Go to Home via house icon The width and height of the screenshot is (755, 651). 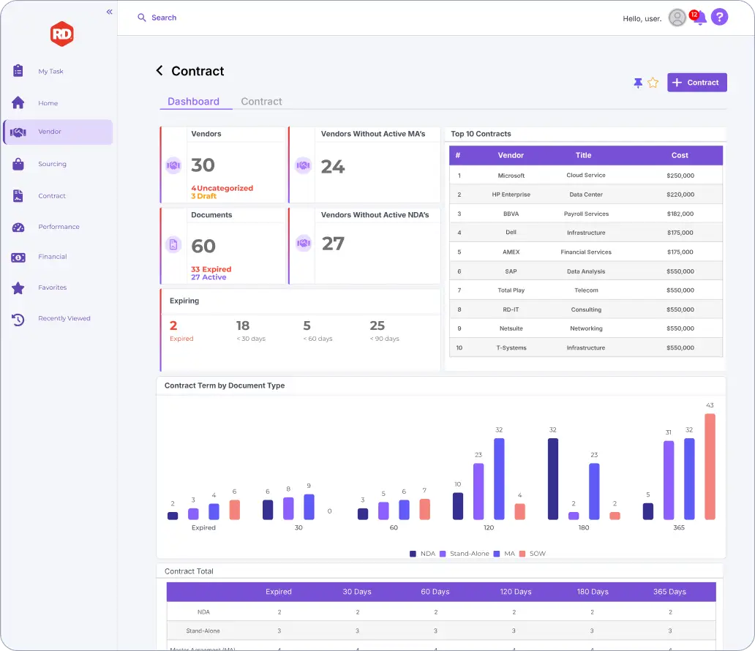(18, 102)
